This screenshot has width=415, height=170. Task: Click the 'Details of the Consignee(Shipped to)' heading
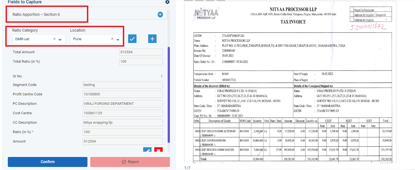pos(313,86)
